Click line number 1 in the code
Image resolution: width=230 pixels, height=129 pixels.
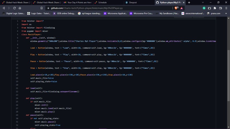tap(17, 21)
